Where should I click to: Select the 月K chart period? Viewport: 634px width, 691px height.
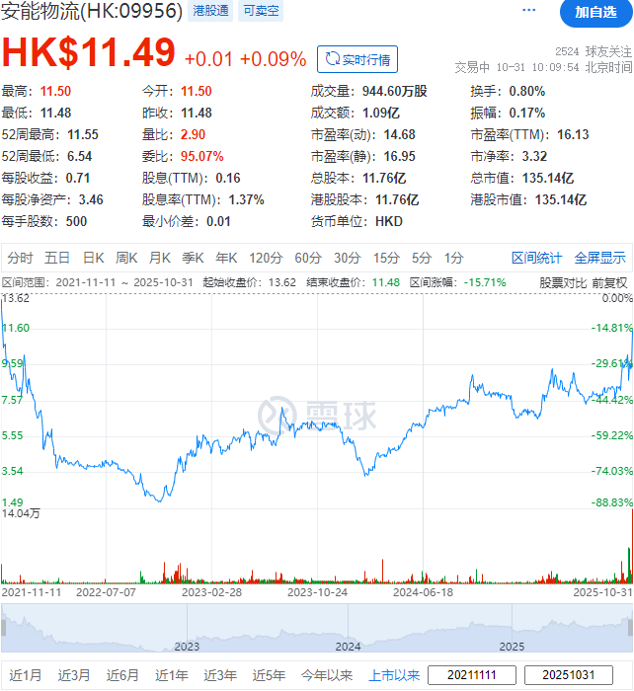click(159, 258)
